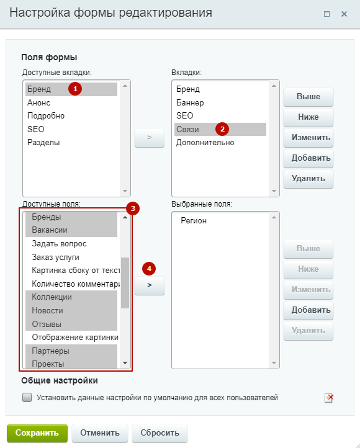Click scroll-down arrow in Вкладки list

(274, 191)
